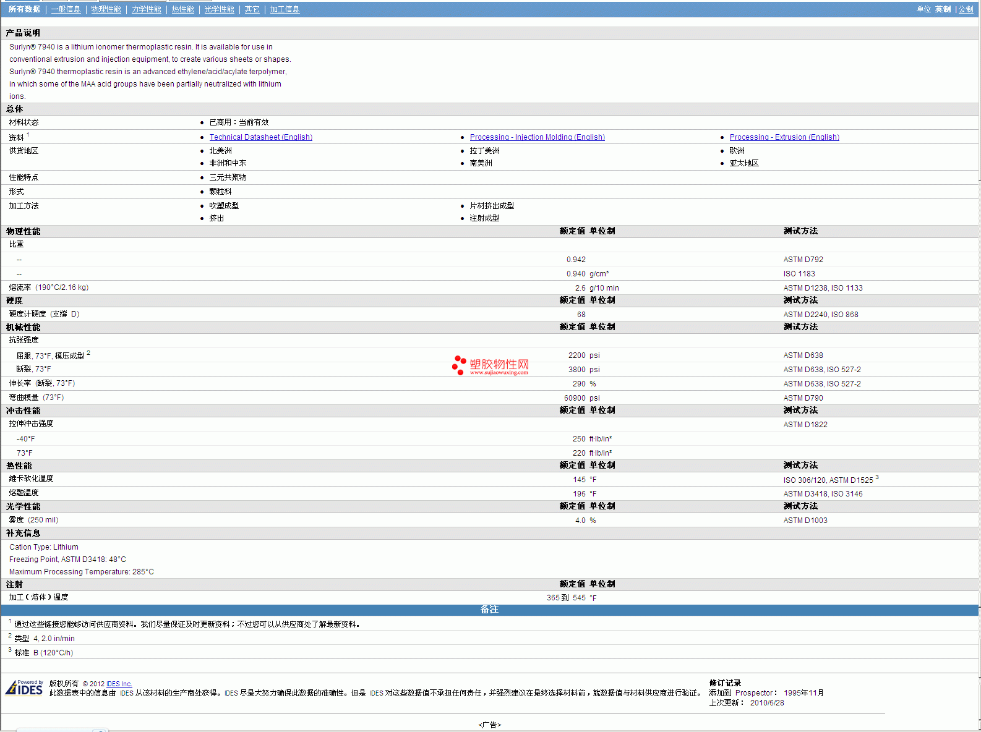Show the 加工信息 tab
981x732 pixels.
pyautogui.click(x=285, y=9)
